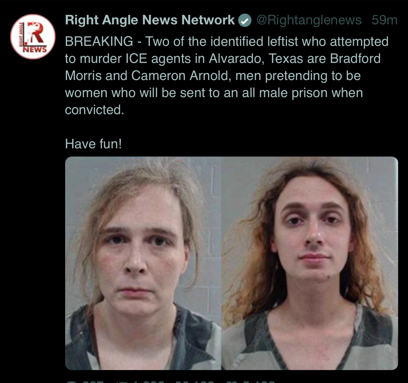Tap the word 'convicted.' in the tweet
Image resolution: width=408 pixels, height=383 pixels.
(x=95, y=110)
